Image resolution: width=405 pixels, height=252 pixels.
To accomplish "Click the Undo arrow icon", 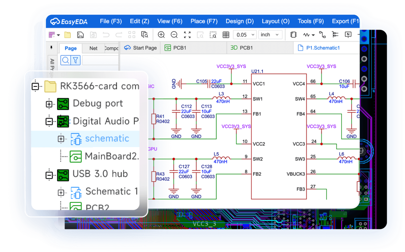I will pos(106,35).
